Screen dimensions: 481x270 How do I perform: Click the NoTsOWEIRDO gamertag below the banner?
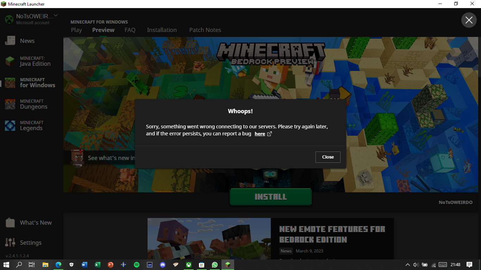456,202
